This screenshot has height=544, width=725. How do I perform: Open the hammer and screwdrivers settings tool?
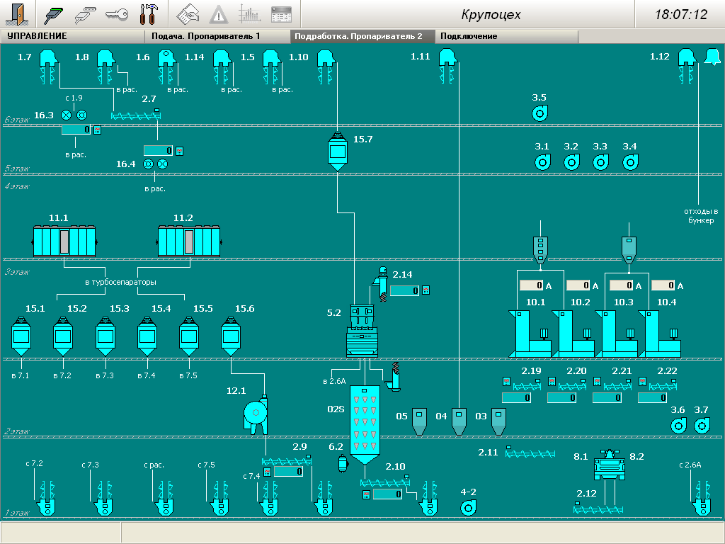click(148, 13)
